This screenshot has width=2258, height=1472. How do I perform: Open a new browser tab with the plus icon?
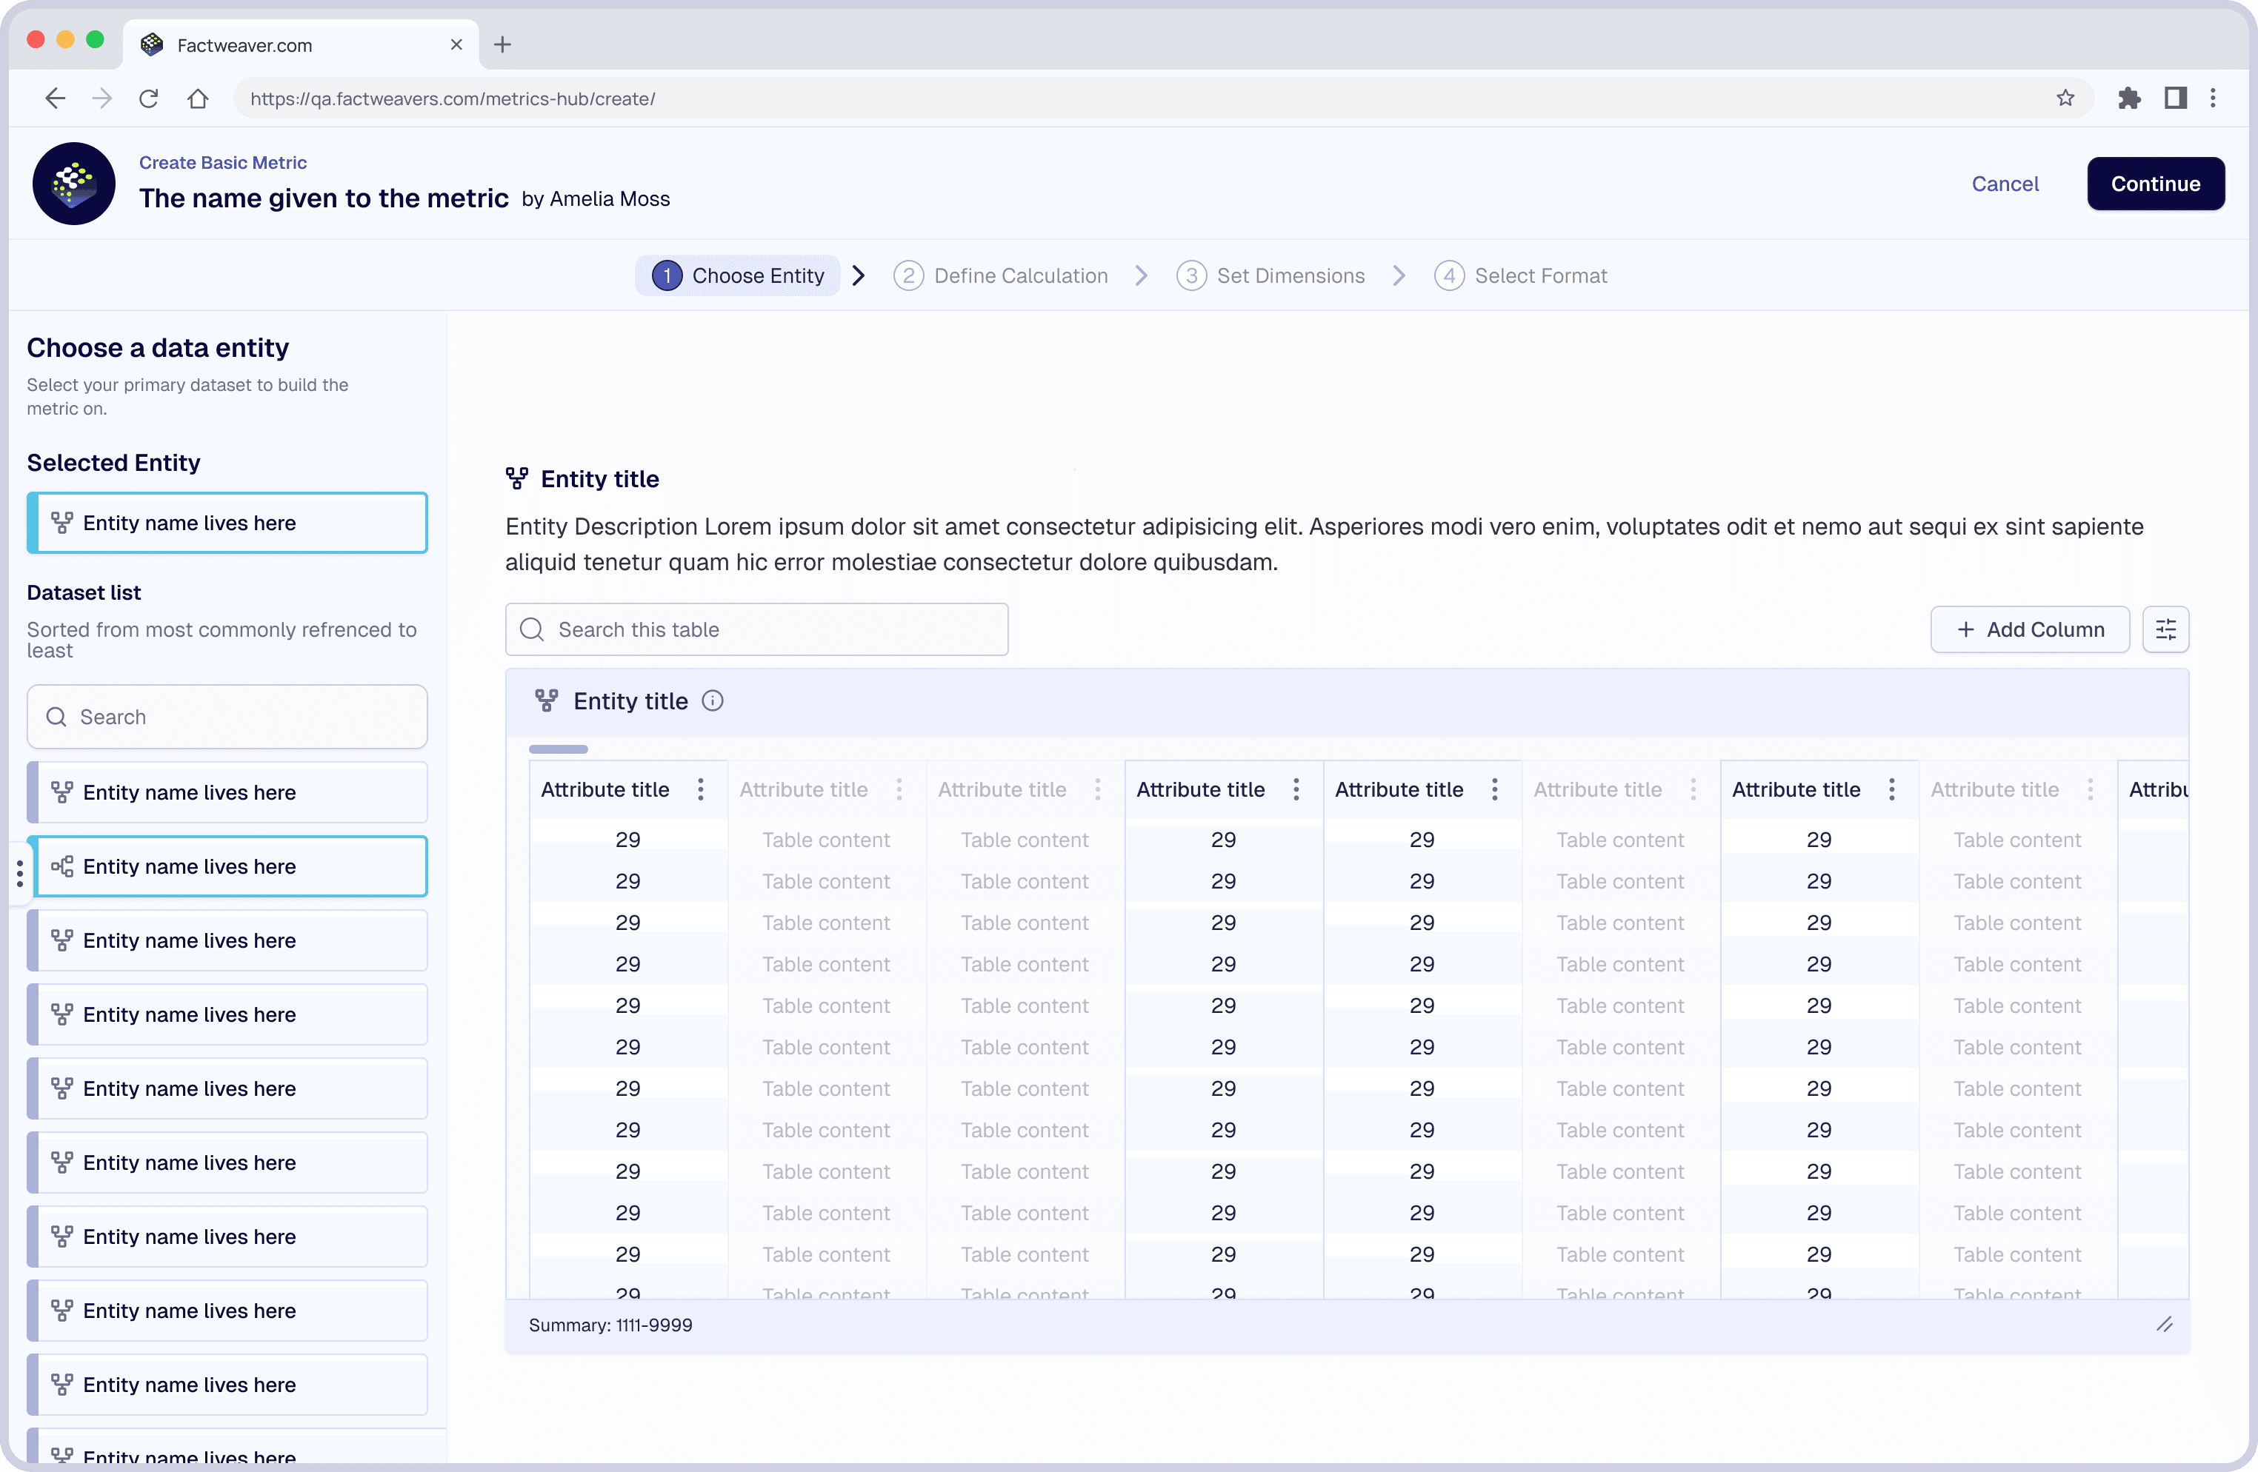pyautogui.click(x=503, y=44)
